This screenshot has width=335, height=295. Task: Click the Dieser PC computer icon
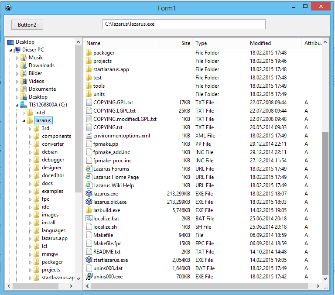(x=17, y=50)
